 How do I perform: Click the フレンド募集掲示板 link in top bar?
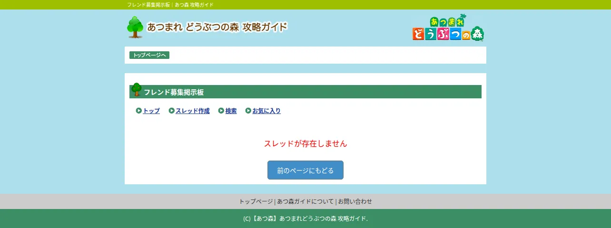click(x=148, y=5)
